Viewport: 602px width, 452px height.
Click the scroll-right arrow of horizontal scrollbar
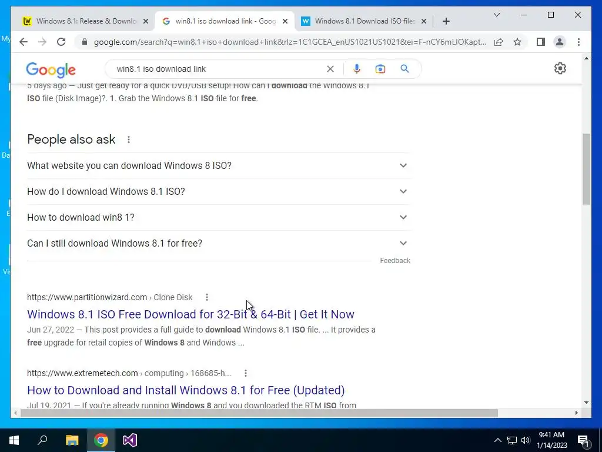(x=576, y=413)
